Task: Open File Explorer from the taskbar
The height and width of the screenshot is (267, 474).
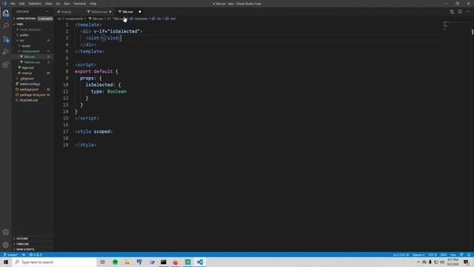Action: click(x=127, y=262)
